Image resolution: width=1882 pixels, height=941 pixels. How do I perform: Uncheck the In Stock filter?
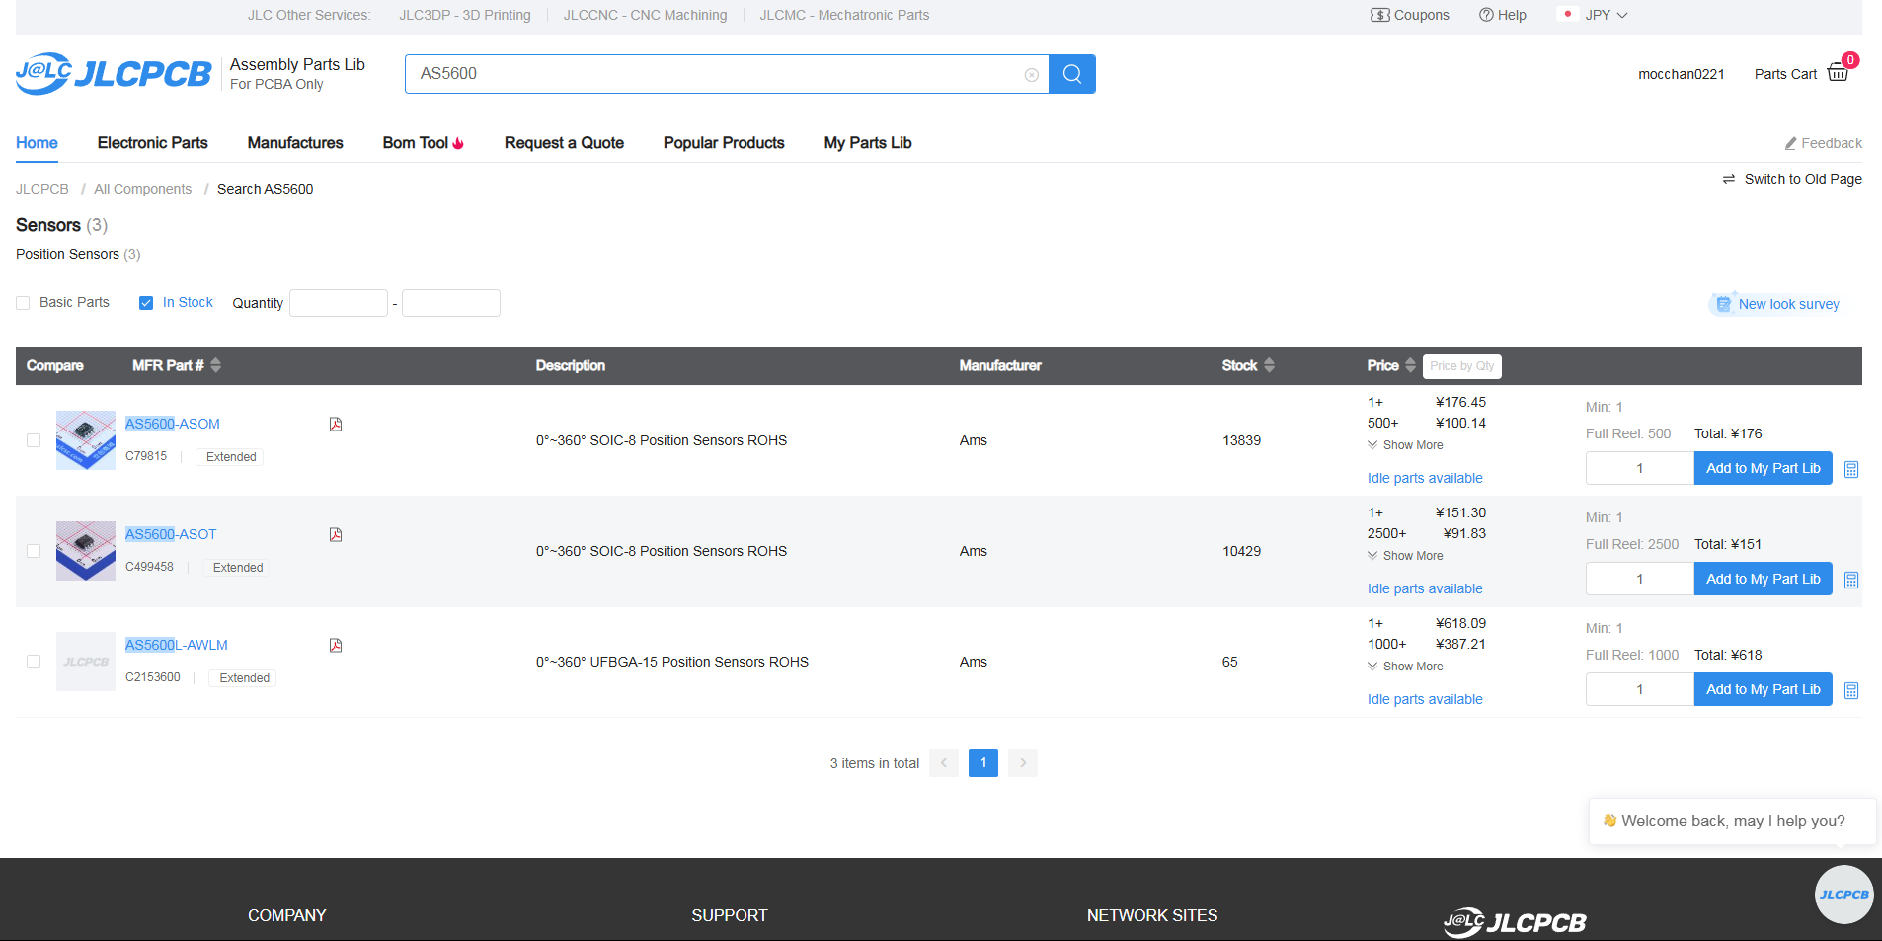click(x=146, y=303)
